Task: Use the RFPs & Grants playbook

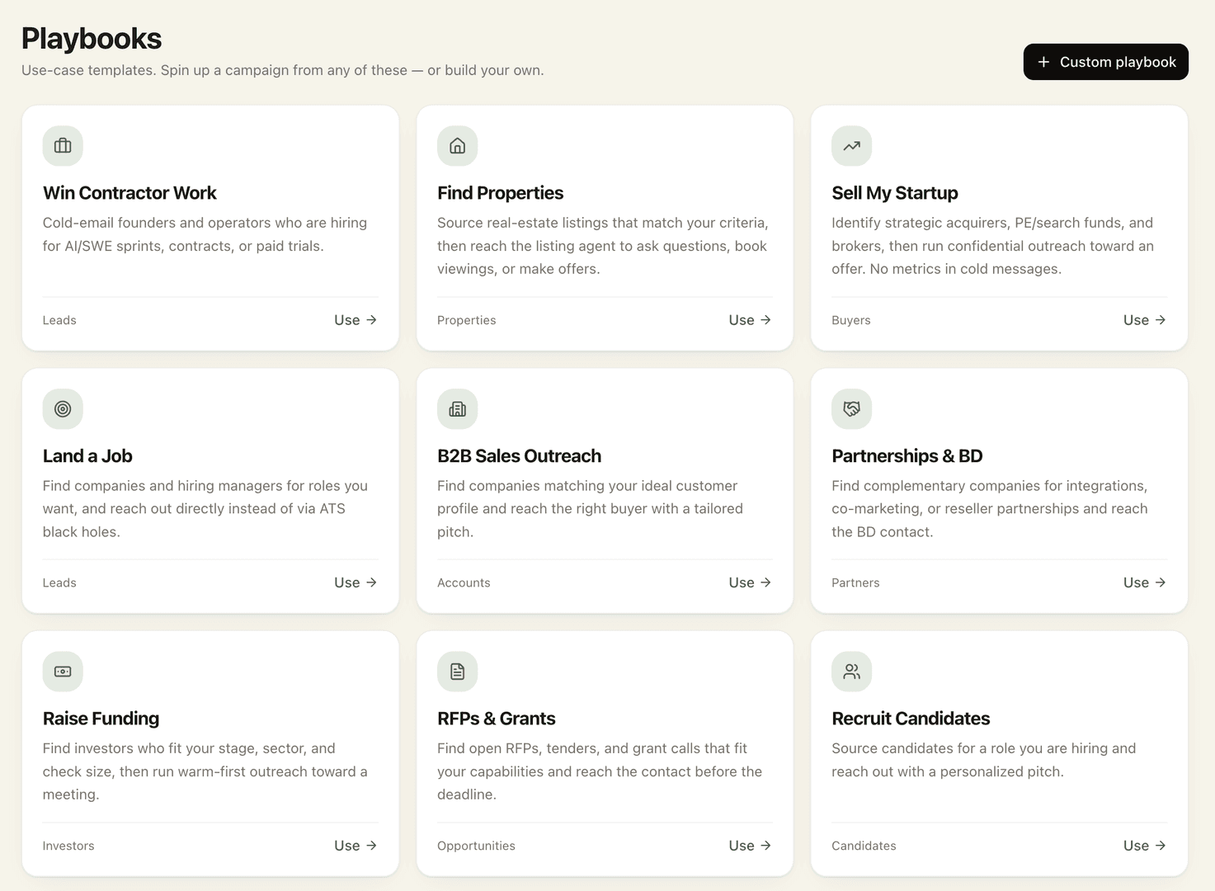Action: click(x=750, y=846)
